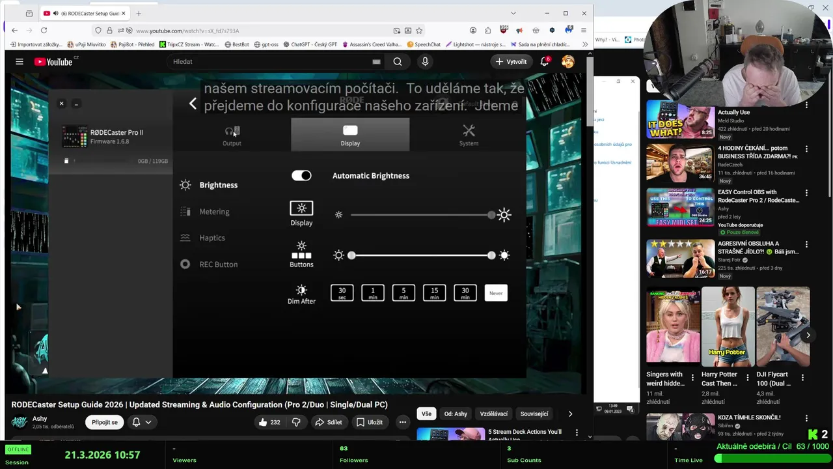Go to the YouTube home logo
833x469 pixels.
tap(53, 61)
